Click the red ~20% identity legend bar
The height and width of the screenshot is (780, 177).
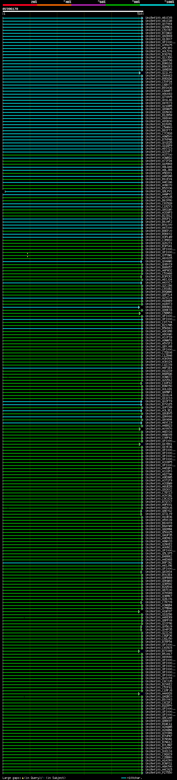[20, 5]
